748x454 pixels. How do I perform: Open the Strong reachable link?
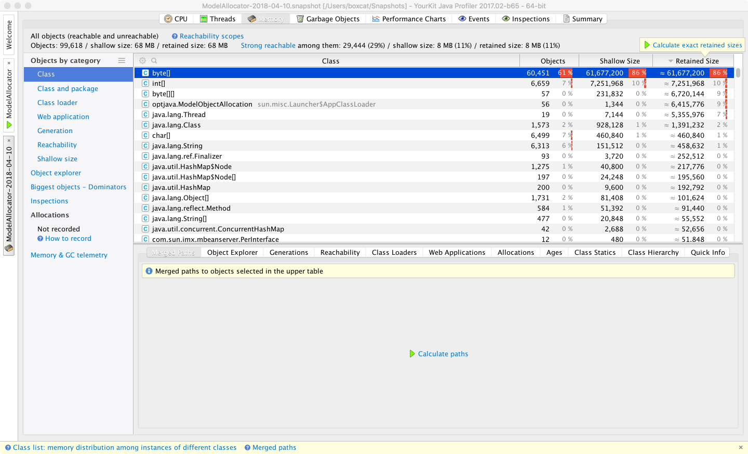coord(268,46)
